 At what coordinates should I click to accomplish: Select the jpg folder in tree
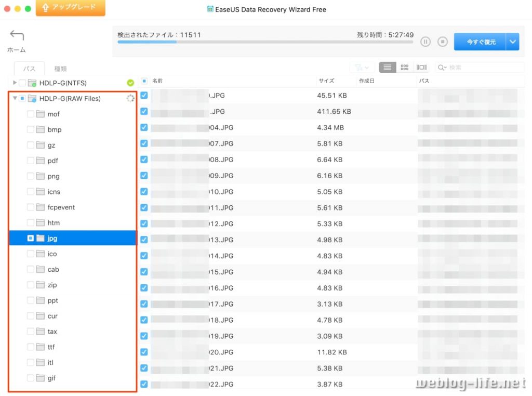(73, 238)
